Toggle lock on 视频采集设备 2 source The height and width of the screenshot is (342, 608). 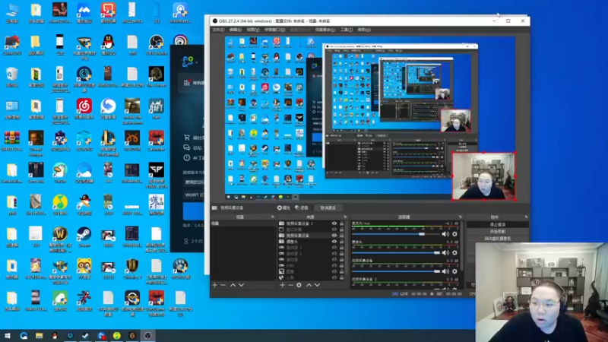pos(341,223)
